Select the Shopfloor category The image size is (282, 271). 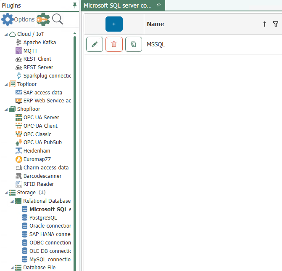point(29,109)
